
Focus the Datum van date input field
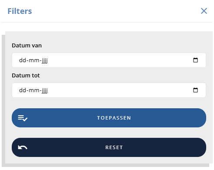pyautogui.click(x=109, y=60)
